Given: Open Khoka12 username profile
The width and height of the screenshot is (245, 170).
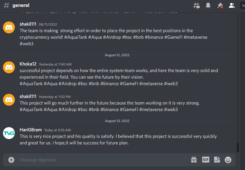Looking at the screenshot, I should tap(28, 64).
